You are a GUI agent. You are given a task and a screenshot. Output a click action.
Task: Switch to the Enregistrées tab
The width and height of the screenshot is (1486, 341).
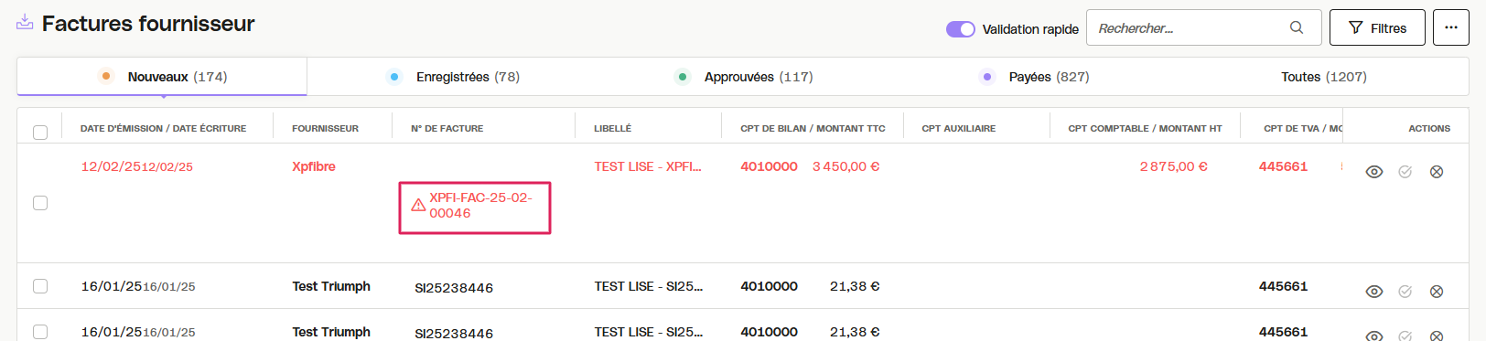(454, 77)
